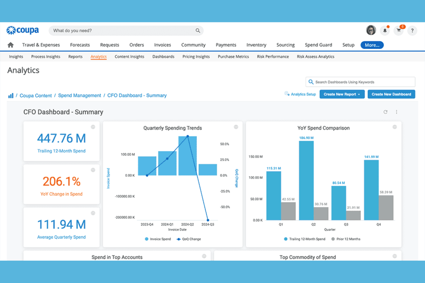The height and width of the screenshot is (283, 425).
Task: Follow CFO Dashboard - Summary breadcrumb
Action: [137, 95]
